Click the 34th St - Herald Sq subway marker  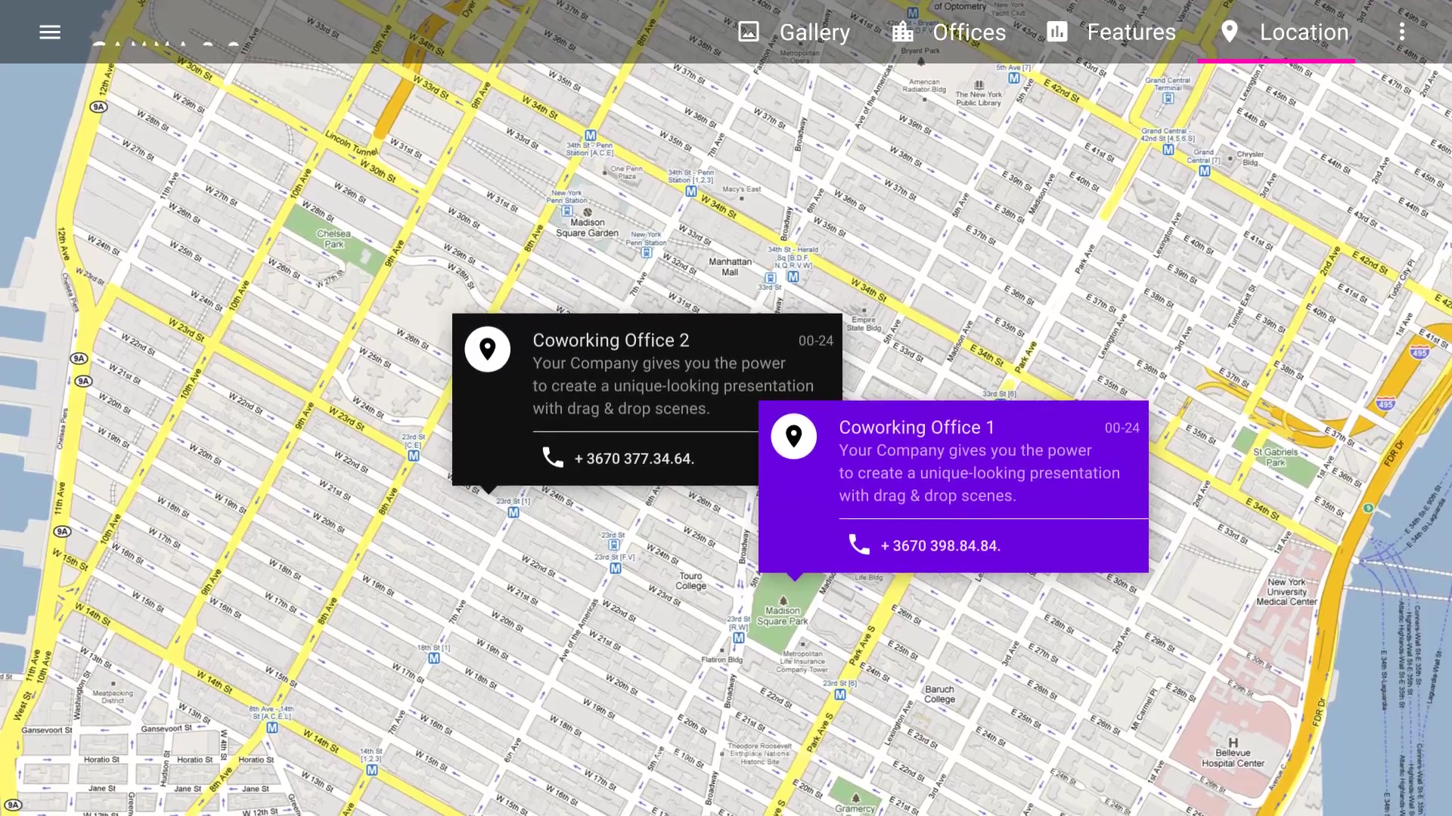[x=793, y=277]
